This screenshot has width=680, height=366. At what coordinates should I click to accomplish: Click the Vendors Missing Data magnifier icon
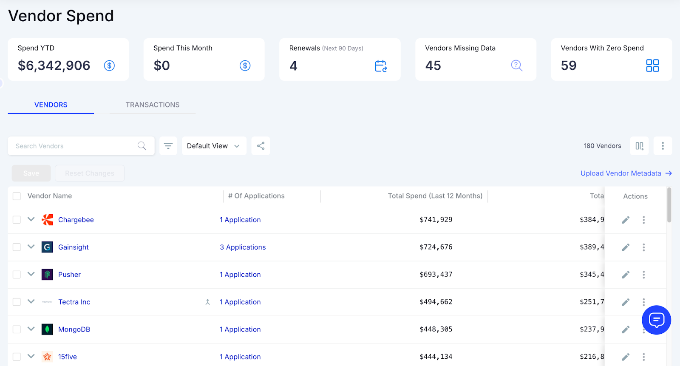pyautogui.click(x=517, y=65)
